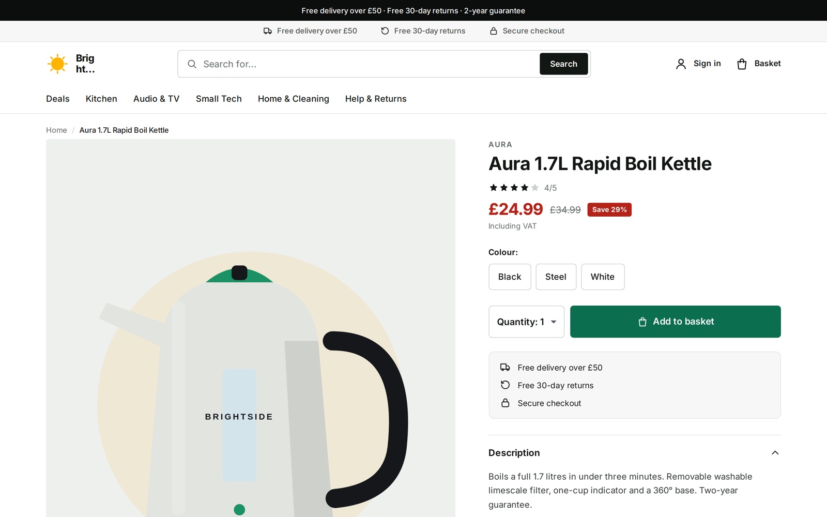Click the truck icon in the benefits box

pos(505,367)
